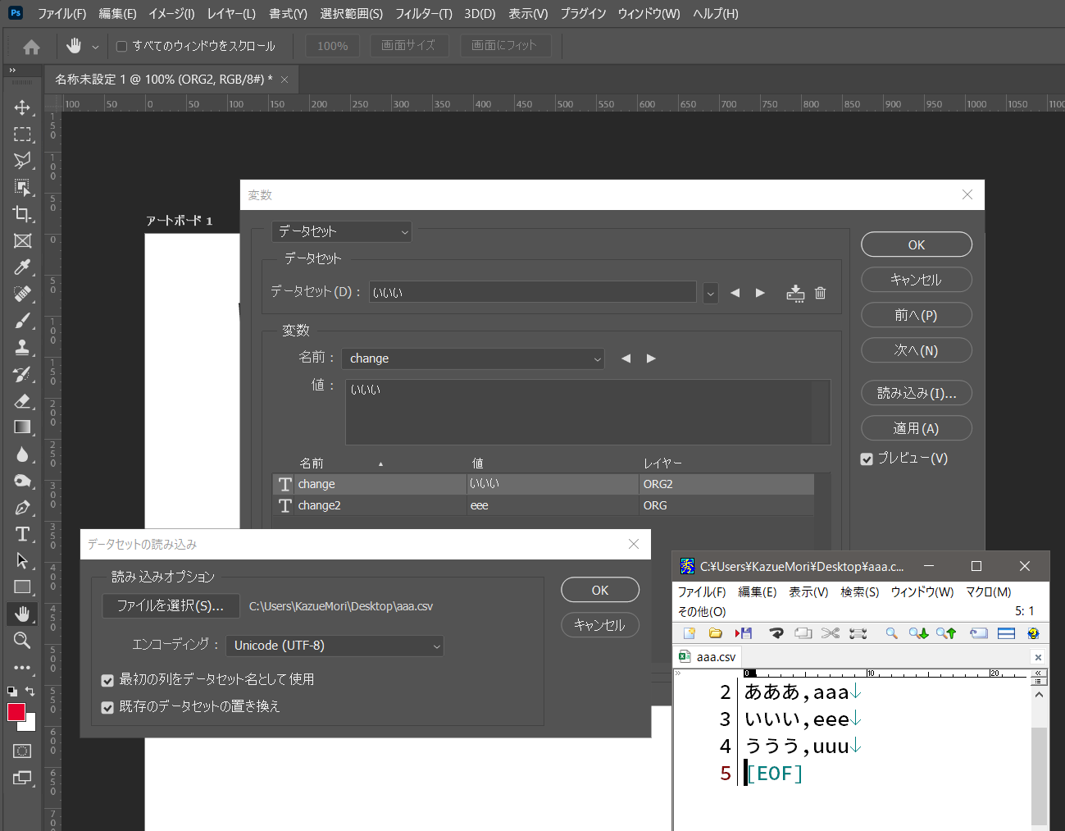
Task: Open the 名前 variable dropdown showing change
Action: (x=473, y=358)
